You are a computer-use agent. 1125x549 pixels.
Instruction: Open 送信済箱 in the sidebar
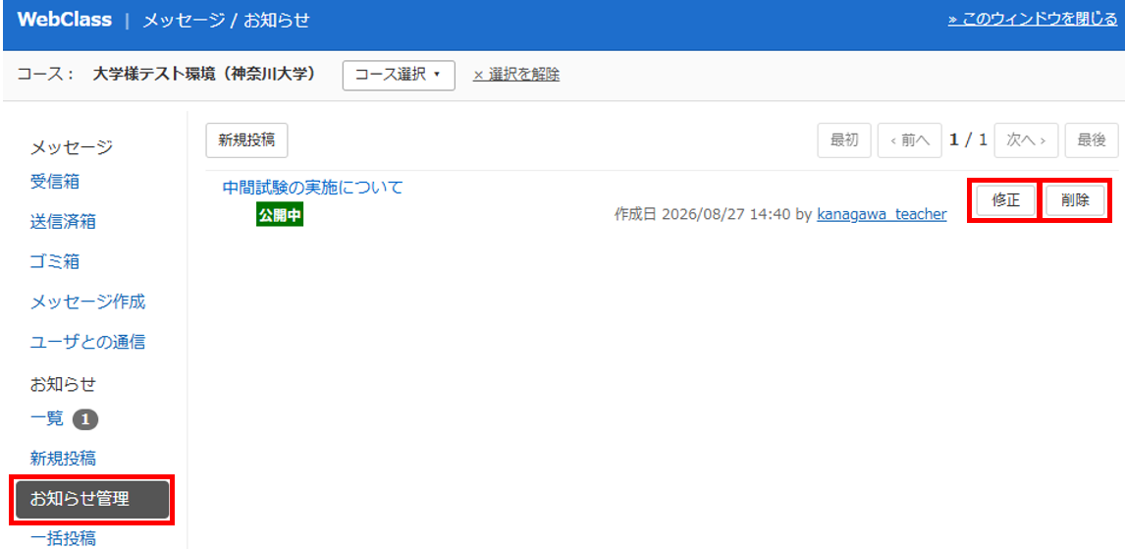(x=63, y=223)
